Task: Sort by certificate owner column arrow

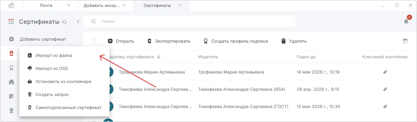Action: [159, 57]
